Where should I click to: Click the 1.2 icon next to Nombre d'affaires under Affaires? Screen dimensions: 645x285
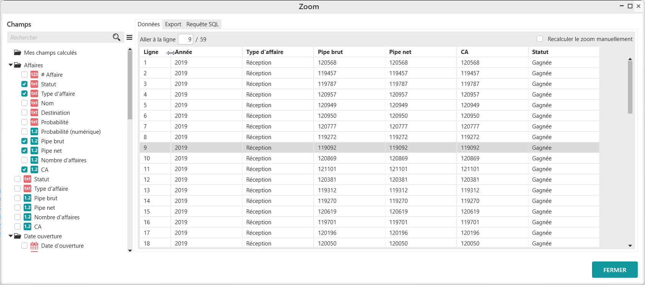tap(34, 160)
